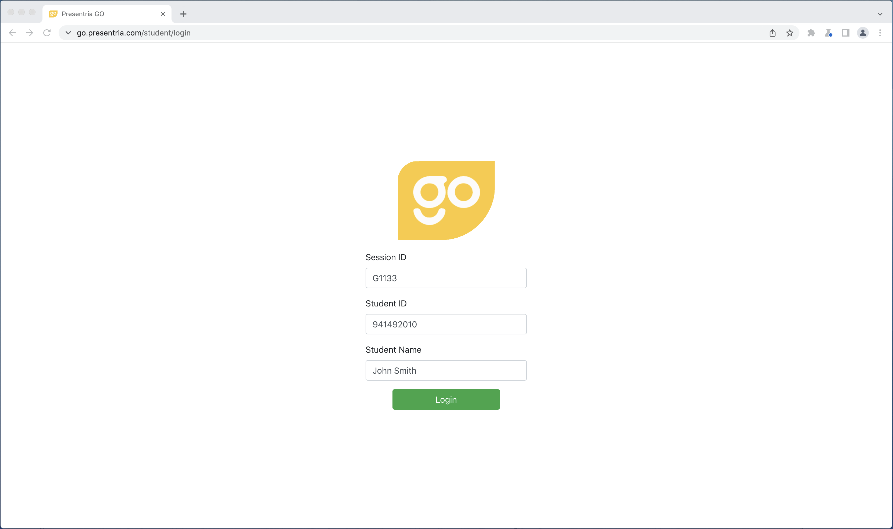Focus the Student ID input field
Screen dimensions: 893x529
tap(446, 324)
